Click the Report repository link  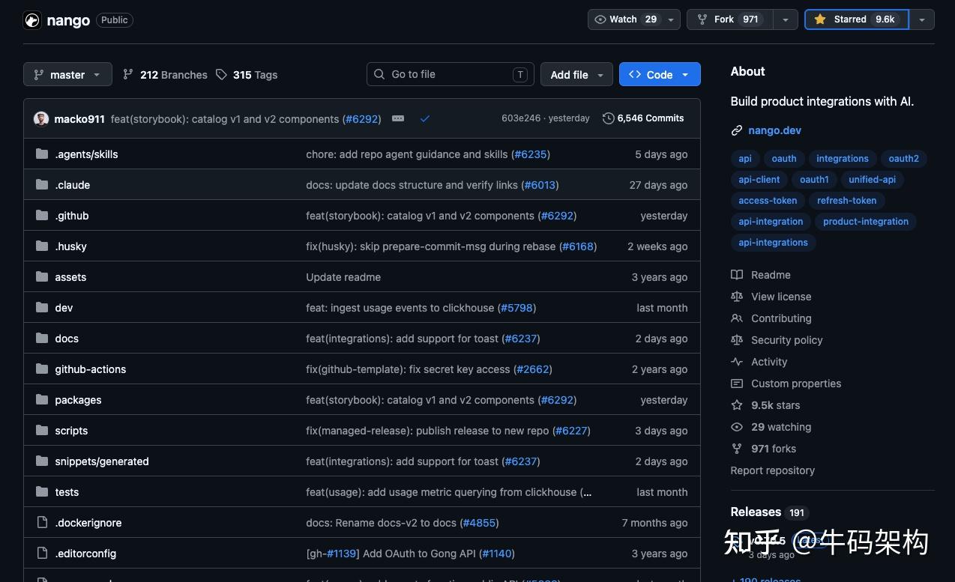tap(772, 470)
